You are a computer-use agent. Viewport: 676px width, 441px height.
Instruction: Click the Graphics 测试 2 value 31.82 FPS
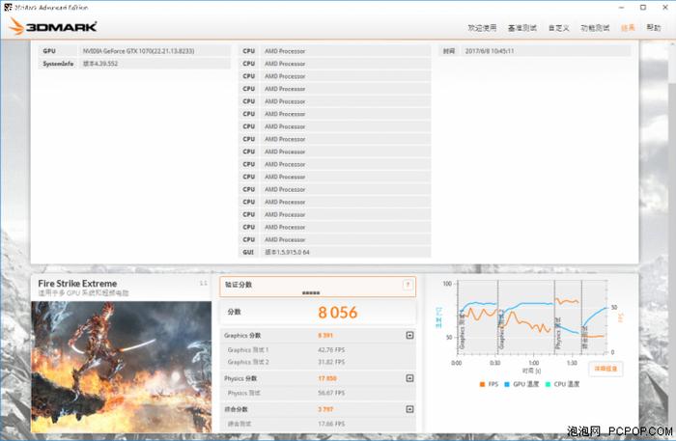pyautogui.click(x=331, y=362)
